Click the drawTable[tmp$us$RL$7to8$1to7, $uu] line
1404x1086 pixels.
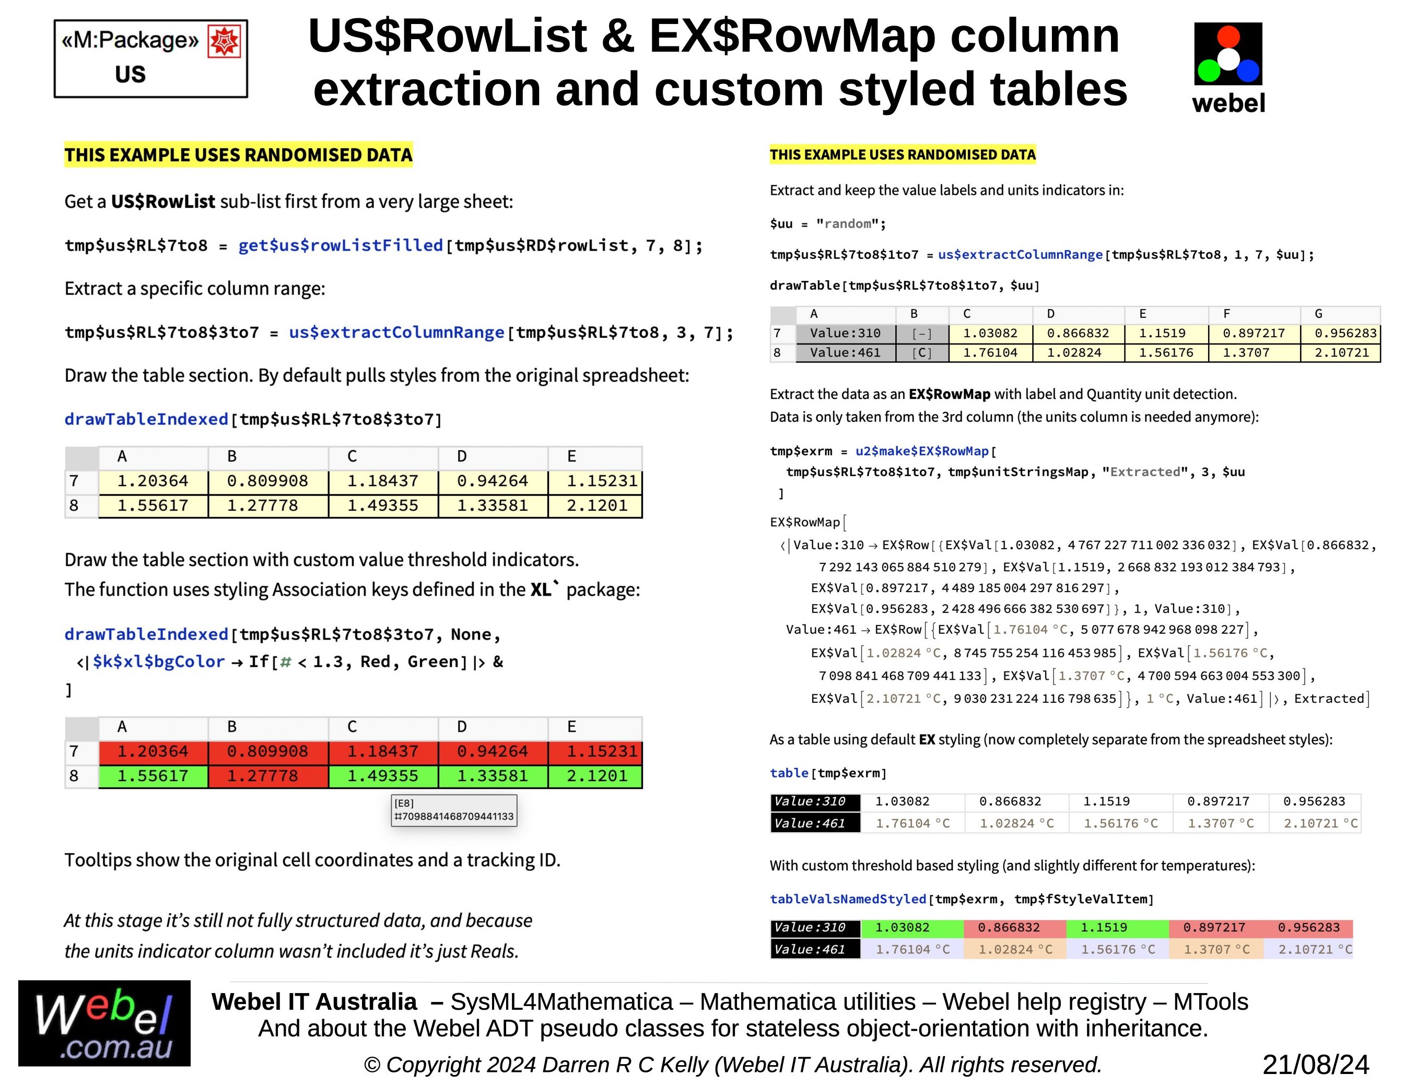pyautogui.click(x=905, y=285)
